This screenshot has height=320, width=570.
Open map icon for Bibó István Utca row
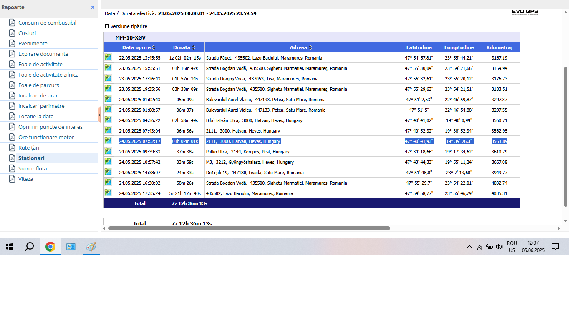pyautogui.click(x=108, y=120)
